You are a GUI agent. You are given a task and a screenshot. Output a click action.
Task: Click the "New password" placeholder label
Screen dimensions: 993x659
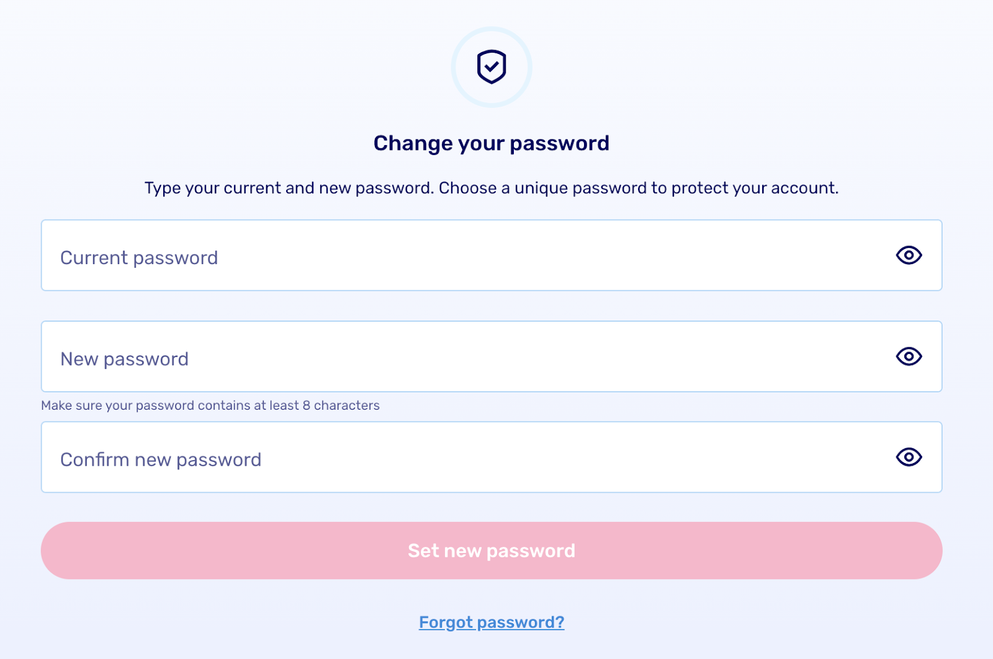pos(124,359)
